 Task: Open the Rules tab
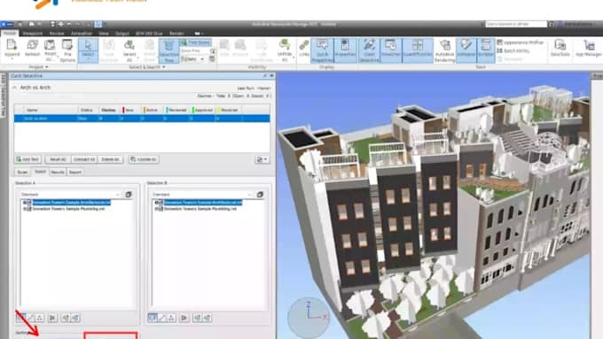(x=23, y=172)
